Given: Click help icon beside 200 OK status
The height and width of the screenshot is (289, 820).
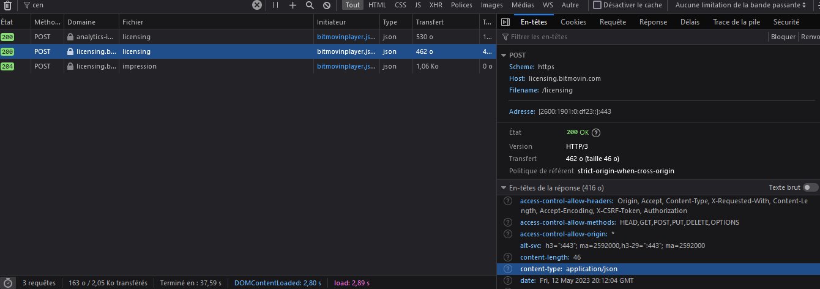Looking at the screenshot, I should tap(596, 132).
